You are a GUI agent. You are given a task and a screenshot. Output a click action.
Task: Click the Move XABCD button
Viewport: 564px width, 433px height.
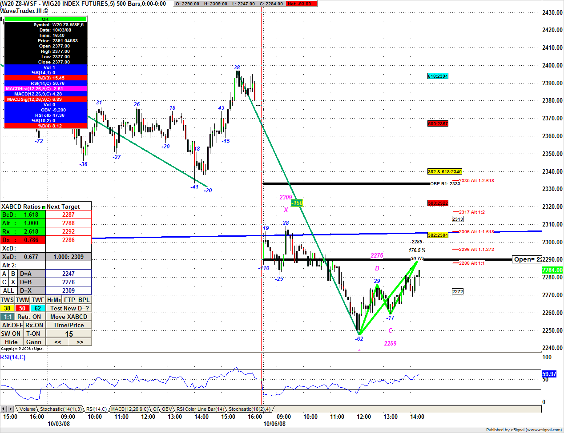pos(69,317)
